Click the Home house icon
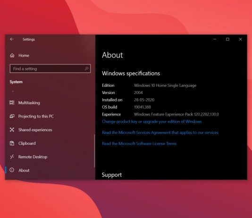Viewport: 252px width, 218px height. point(12,56)
